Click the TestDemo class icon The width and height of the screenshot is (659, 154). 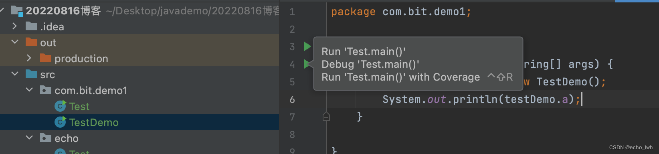point(60,122)
